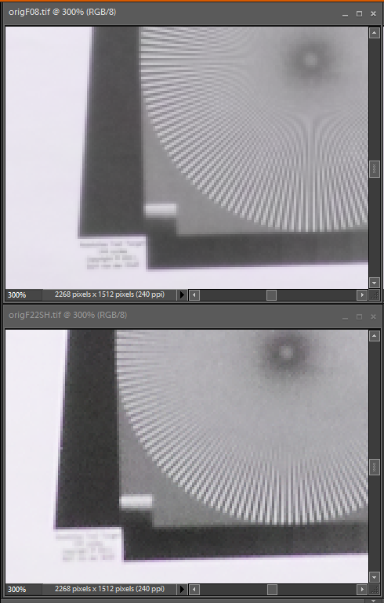384x603 pixels.
Task: Click document dimensions text in origF22SH.tif status bar
Action: coord(110,589)
